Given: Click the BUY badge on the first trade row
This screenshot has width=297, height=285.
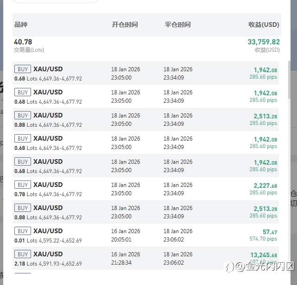Looking at the screenshot, I should (x=23, y=69).
